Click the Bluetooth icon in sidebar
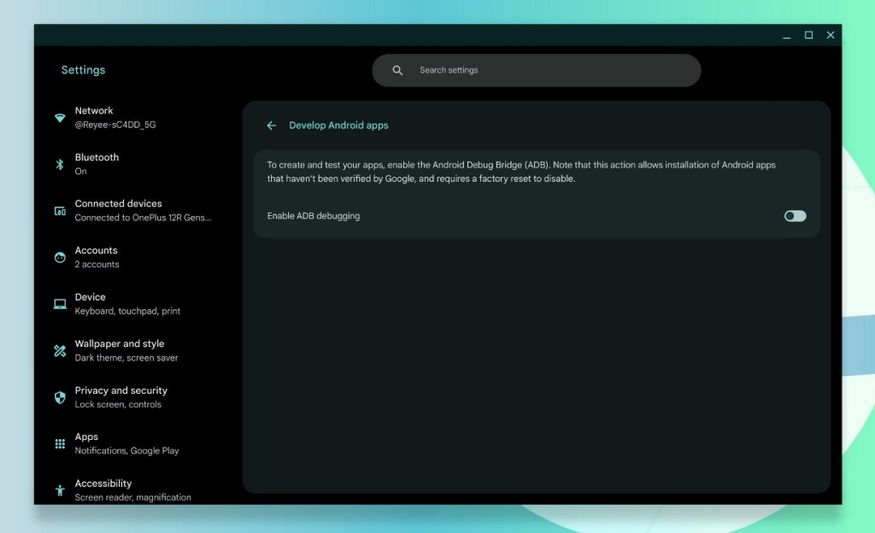 [60, 164]
